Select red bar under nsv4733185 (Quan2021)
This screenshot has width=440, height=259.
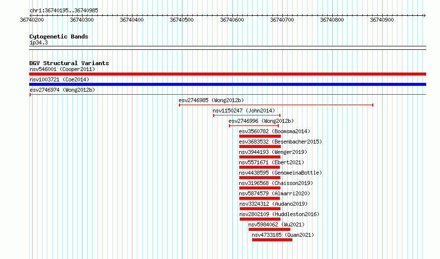pos(272,240)
